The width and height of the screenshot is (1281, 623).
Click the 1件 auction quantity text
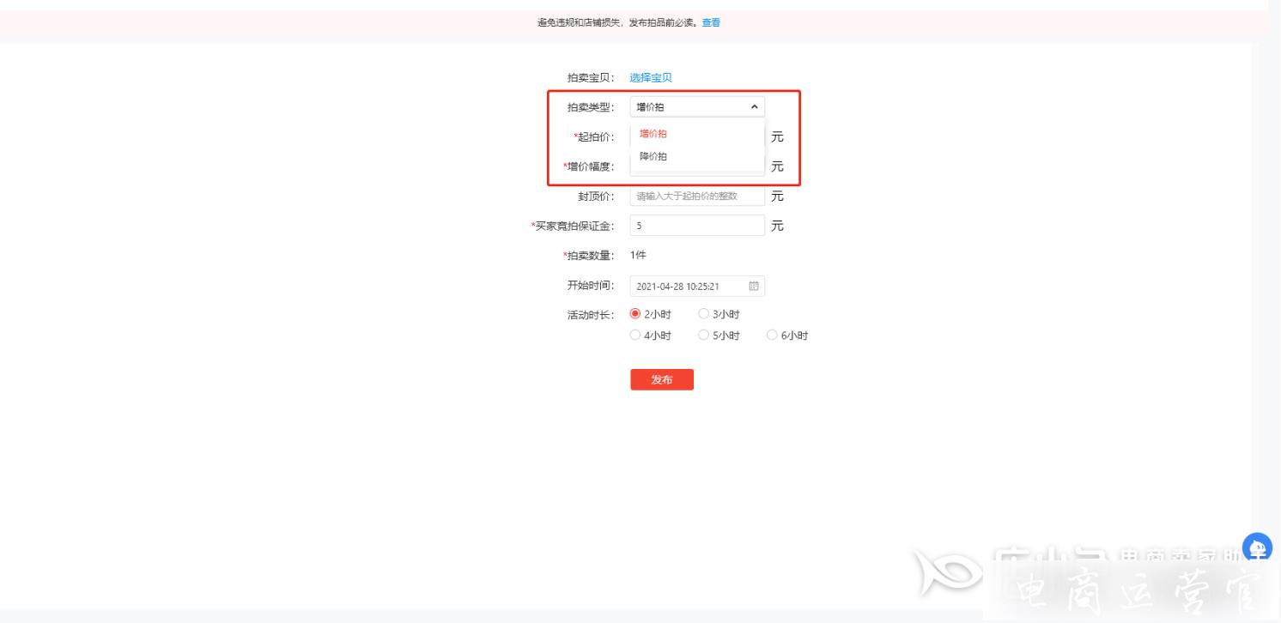638,256
